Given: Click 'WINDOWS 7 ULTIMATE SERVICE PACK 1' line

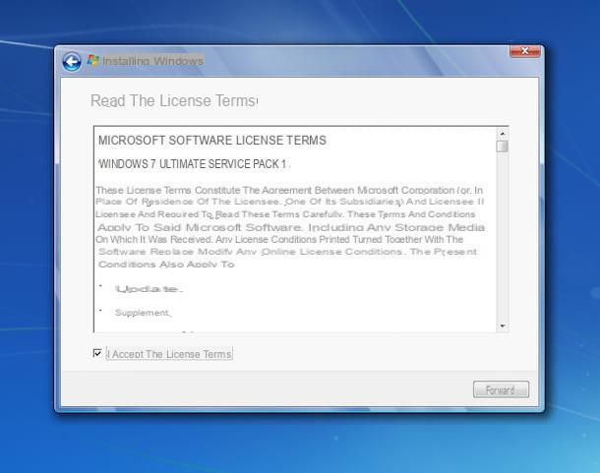Looking at the screenshot, I should [193, 164].
